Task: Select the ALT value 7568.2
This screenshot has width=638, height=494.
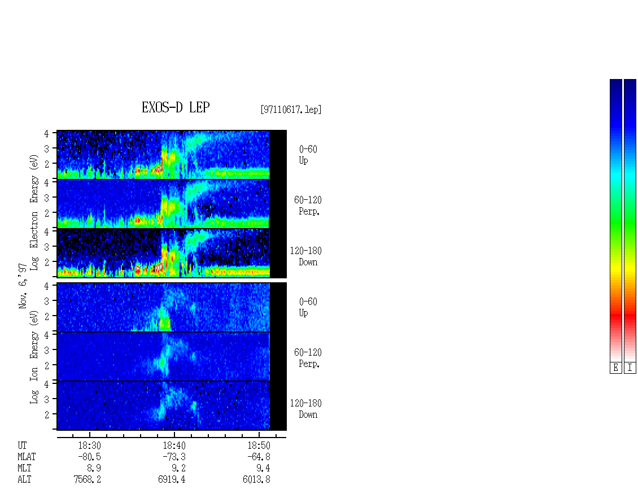Action: click(x=87, y=479)
